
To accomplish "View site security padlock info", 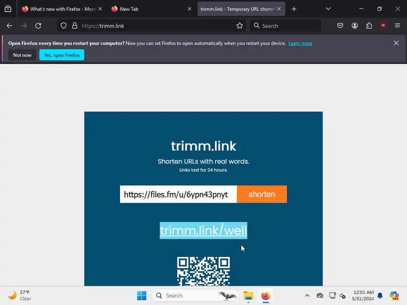I will [x=75, y=26].
